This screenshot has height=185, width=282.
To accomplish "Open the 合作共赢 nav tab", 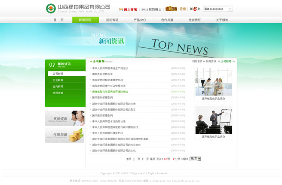I will click(x=167, y=20).
